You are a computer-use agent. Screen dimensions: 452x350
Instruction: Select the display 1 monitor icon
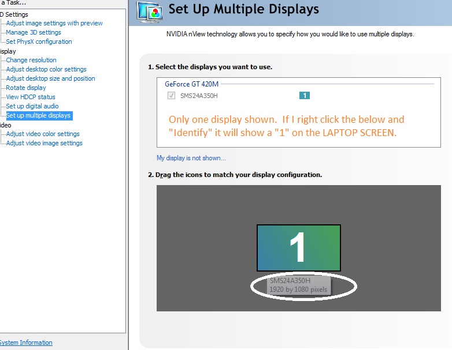[x=299, y=248]
